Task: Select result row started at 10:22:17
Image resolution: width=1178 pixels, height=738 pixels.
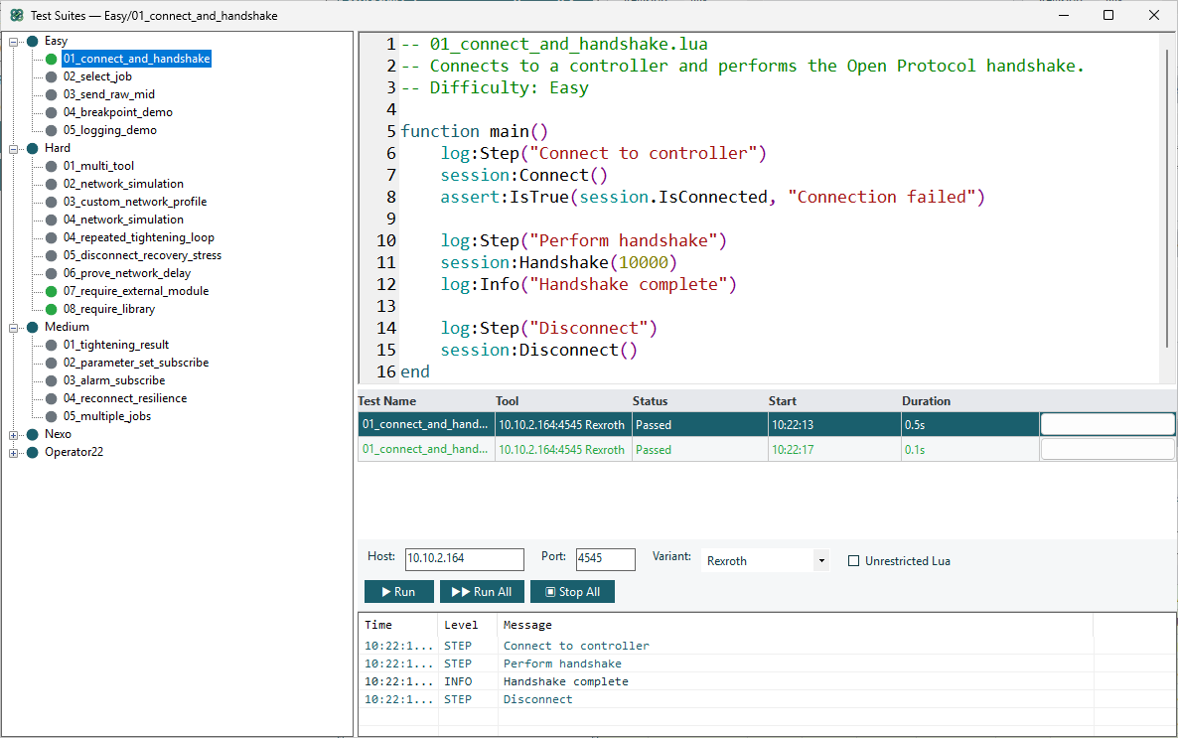Action: [767, 449]
